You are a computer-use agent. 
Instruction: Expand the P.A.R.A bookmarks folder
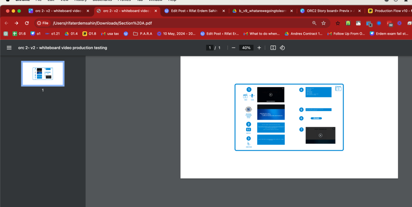coord(143,34)
